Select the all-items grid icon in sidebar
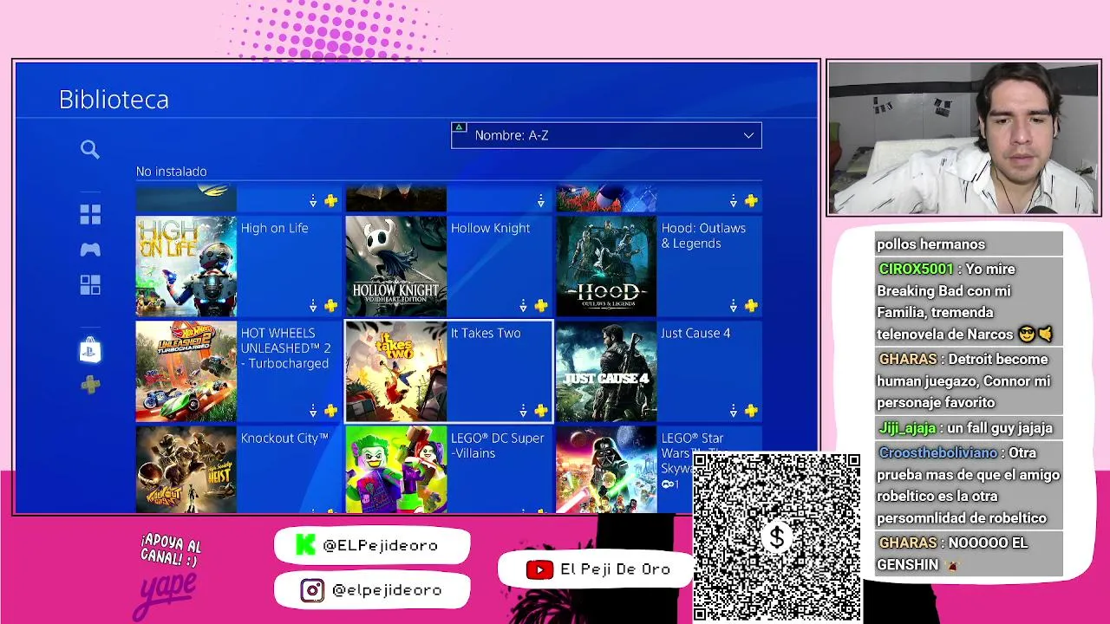The width and height of the screenshot is (1110, 624). point(90,214)
